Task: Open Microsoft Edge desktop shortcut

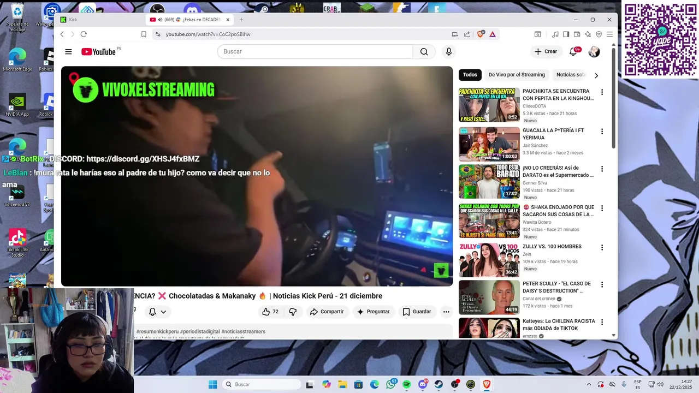Action: (17, 59)
